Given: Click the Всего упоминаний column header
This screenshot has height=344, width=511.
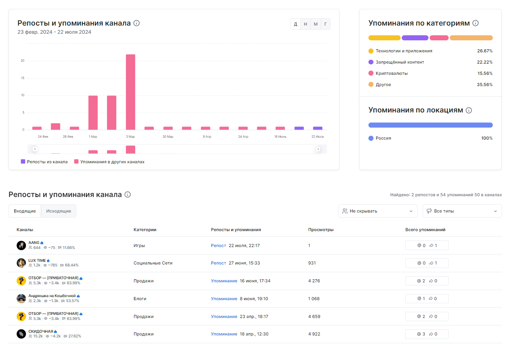Looking at the screenshot, I should pos(425,230).
